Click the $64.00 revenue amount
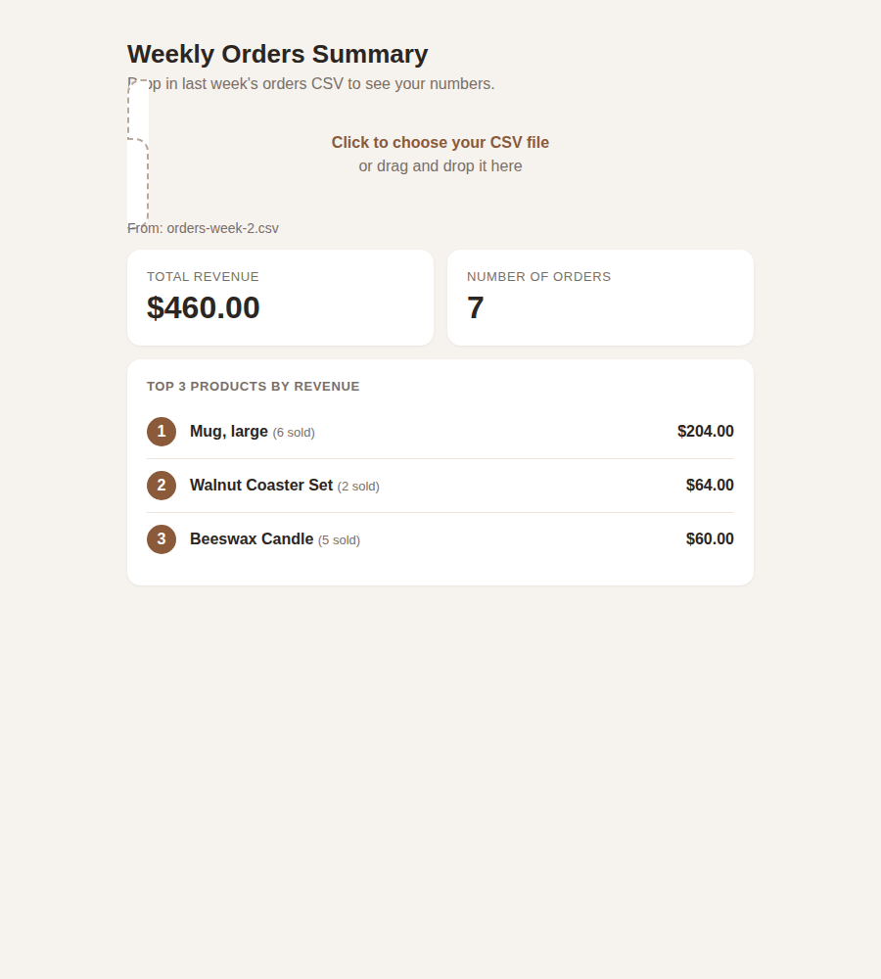Screen dimensions: 881x979 point(710,486)
